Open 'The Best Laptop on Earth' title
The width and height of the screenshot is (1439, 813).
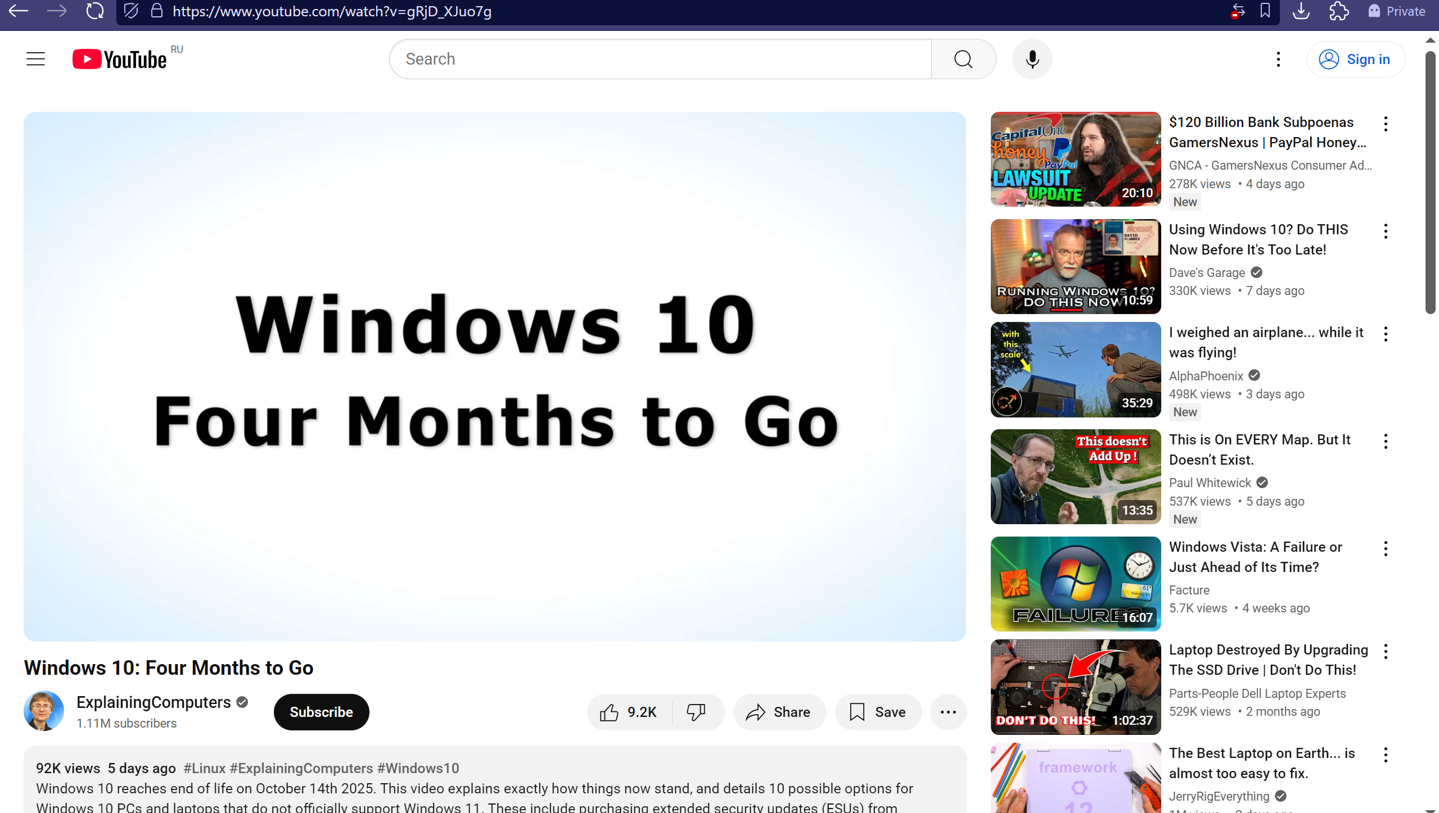[x=1262, y=763]
